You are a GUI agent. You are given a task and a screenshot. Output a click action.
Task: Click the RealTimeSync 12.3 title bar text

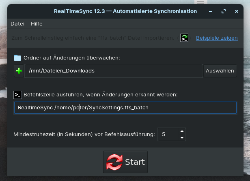pos(125,11)
